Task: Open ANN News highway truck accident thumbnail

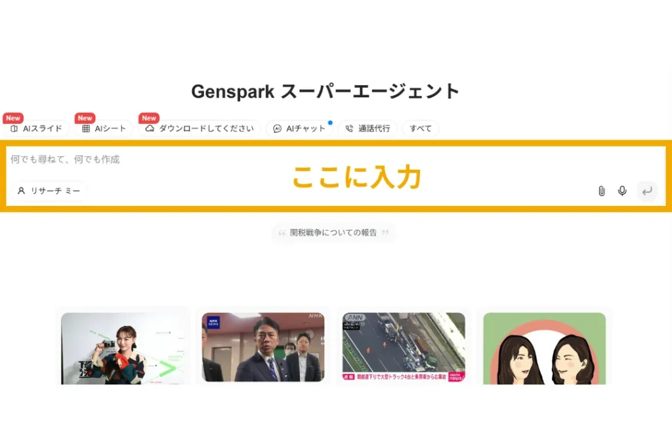Action: 404,347
